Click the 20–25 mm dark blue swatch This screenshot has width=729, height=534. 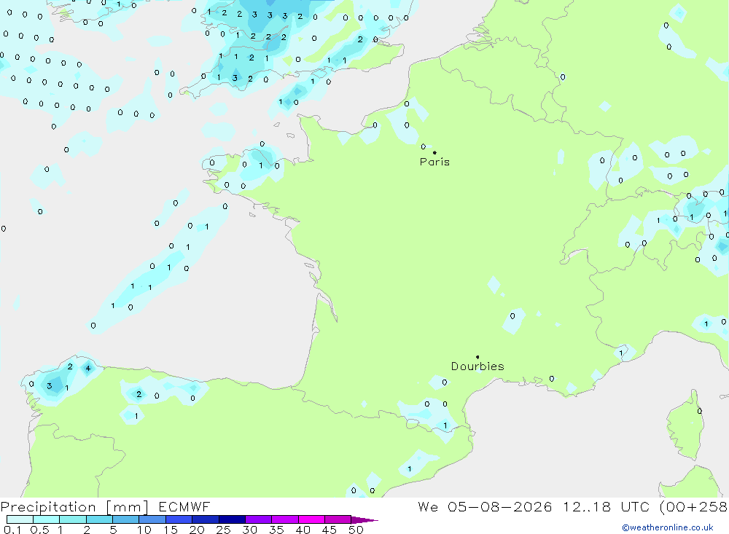pyautogui.click(x=205, y=519)
